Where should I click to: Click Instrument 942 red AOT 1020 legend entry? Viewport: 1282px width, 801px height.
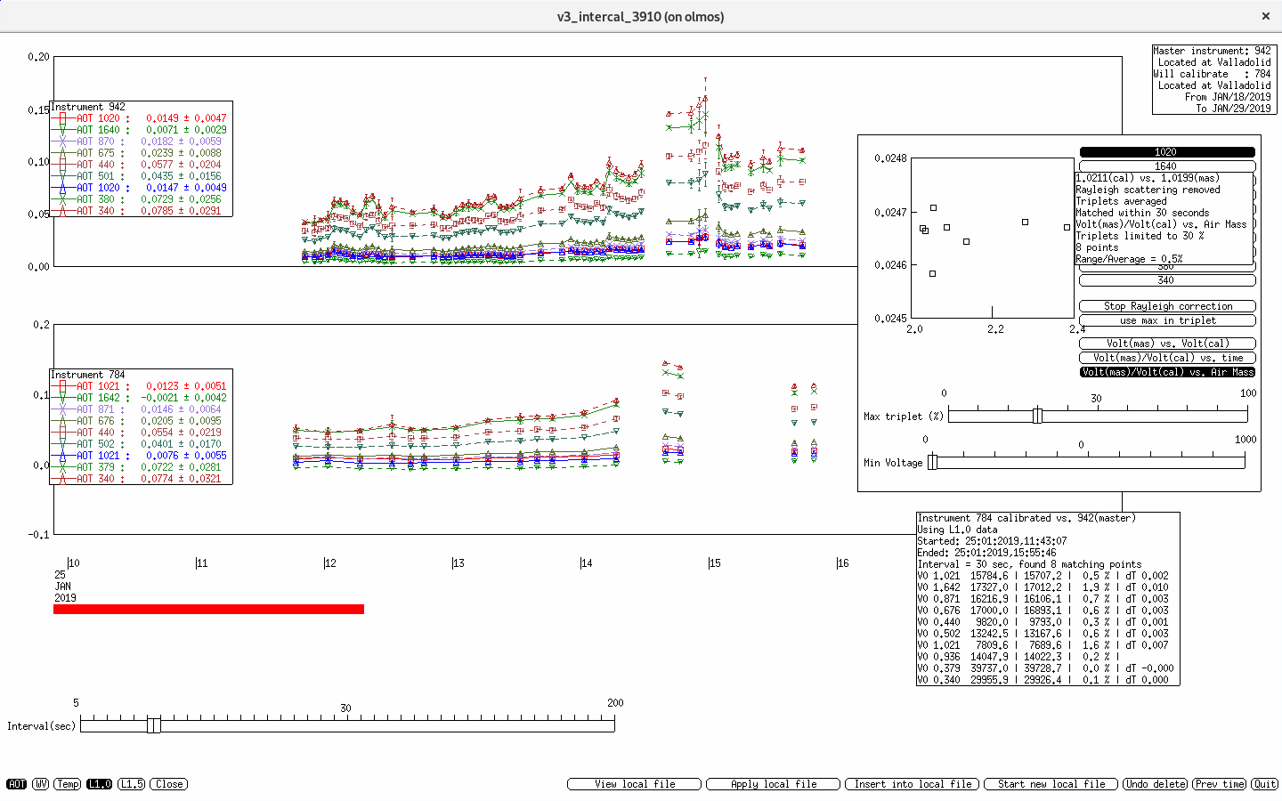[141, 118]
